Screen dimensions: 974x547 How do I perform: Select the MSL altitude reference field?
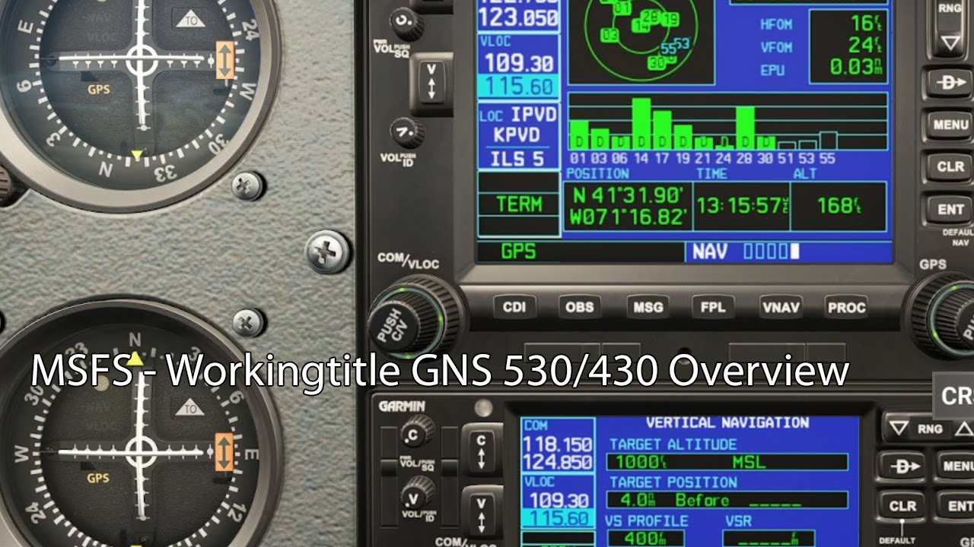point(748,462)
